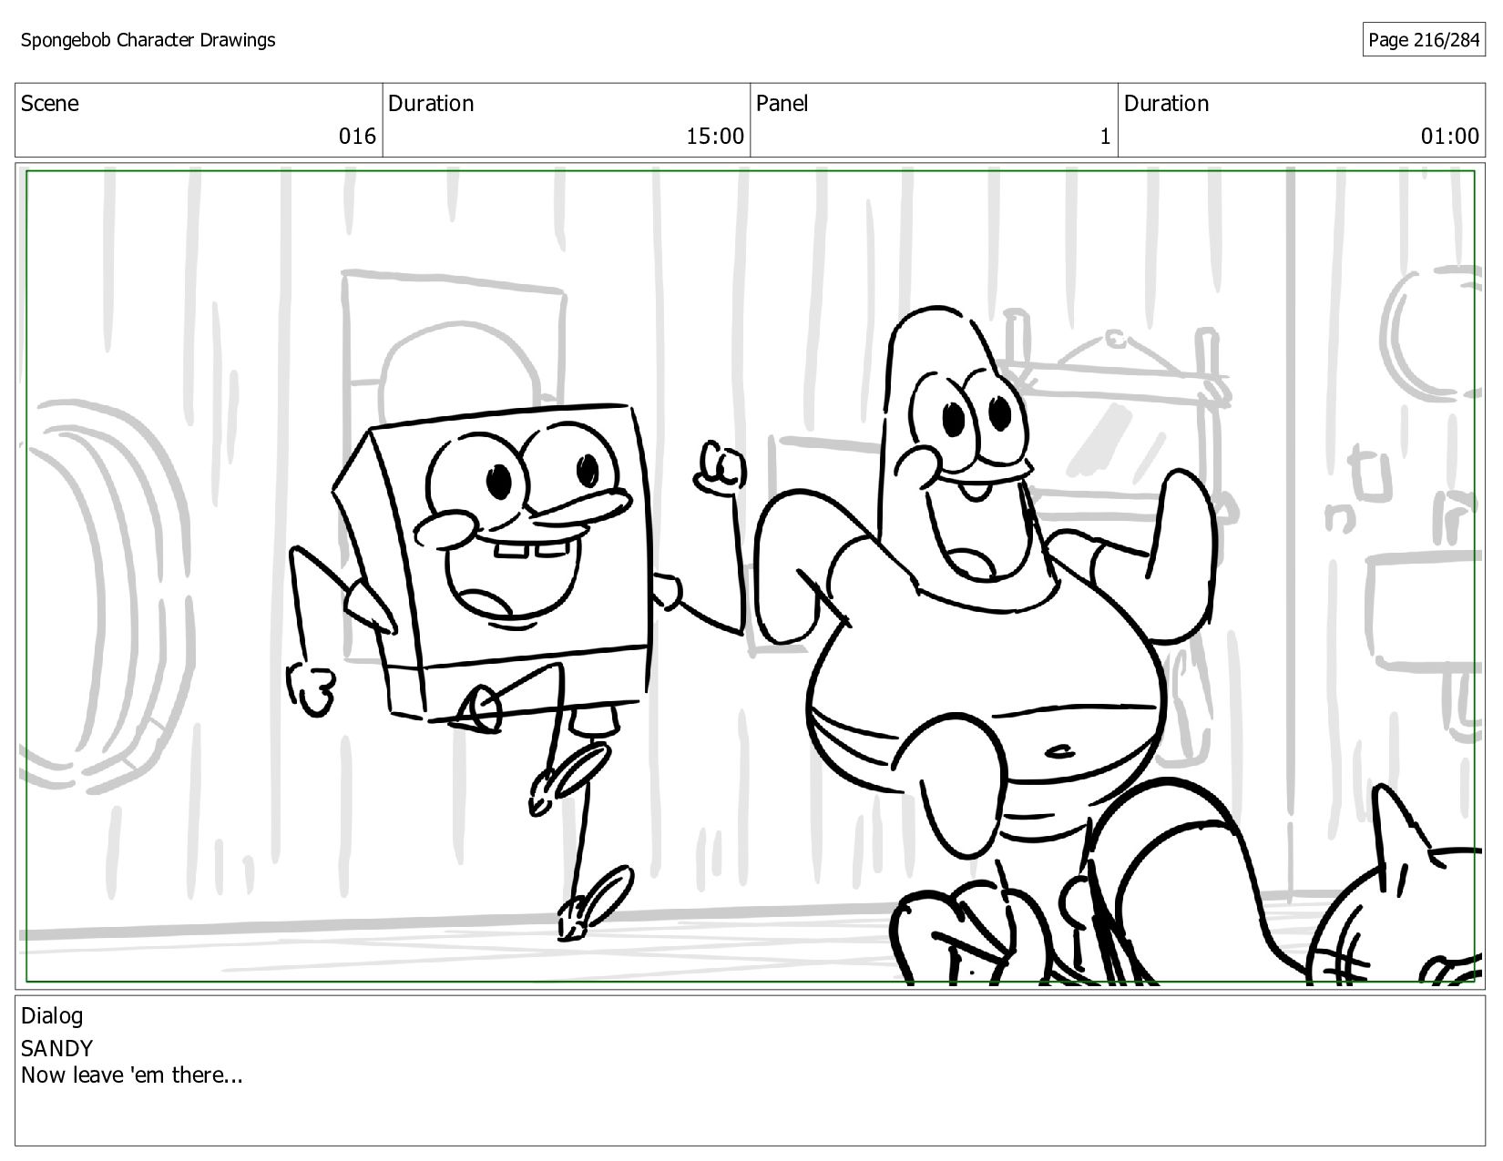Click the scene duration value '15:00'
Image resolution: width=1503 pixels, height=1161 pixels.
[715, 137]
